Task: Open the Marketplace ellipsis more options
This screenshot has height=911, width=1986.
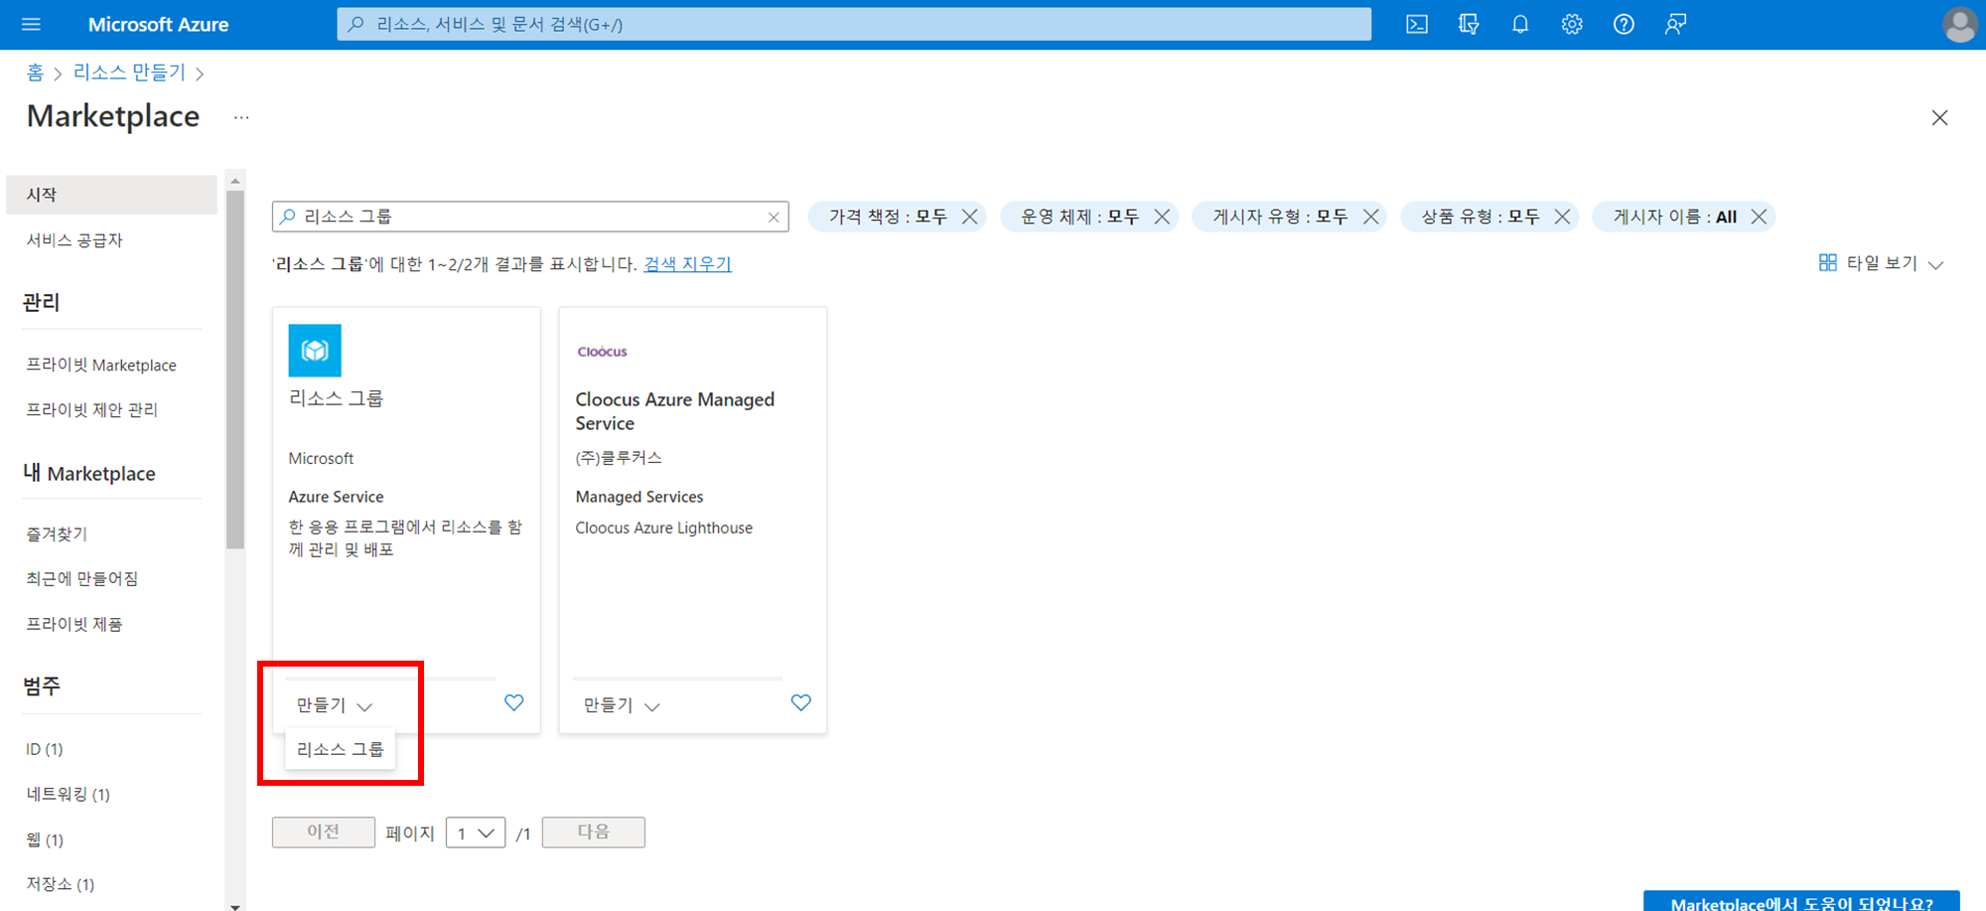Action: pyautogui.click(x=241, y=117)
